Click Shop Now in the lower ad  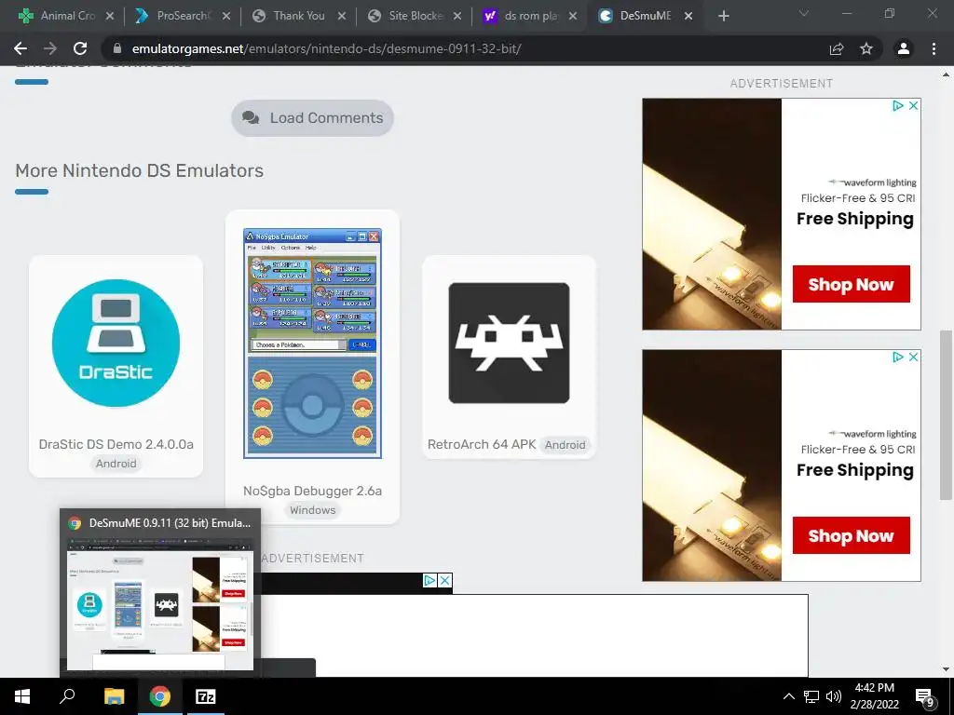[x=851, y=535]
